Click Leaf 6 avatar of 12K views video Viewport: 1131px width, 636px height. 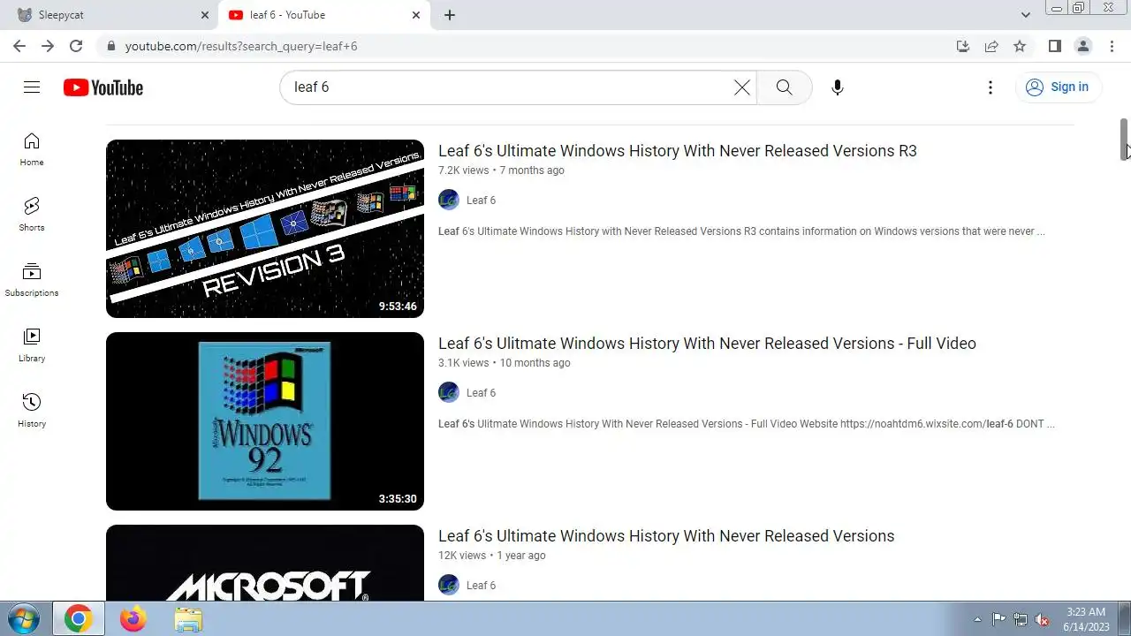[449, 585]
